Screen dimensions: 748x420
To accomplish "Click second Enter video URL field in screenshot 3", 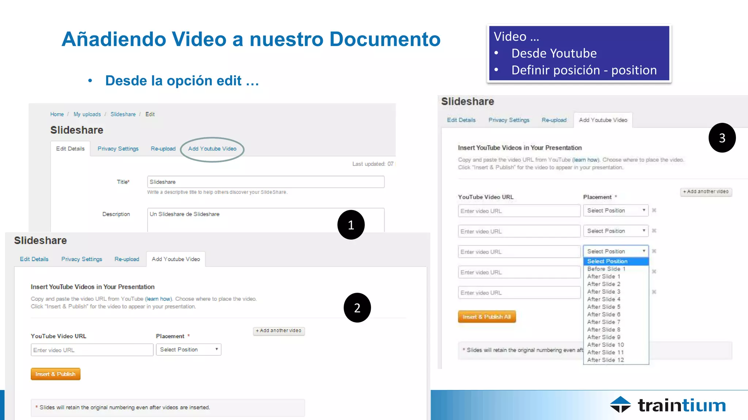I will [x=519, y=232].
